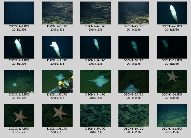Select the DSCN1456.JPG starfish thumbnail
The height and width of the screenshot is (138, 191).
(172, 81)
